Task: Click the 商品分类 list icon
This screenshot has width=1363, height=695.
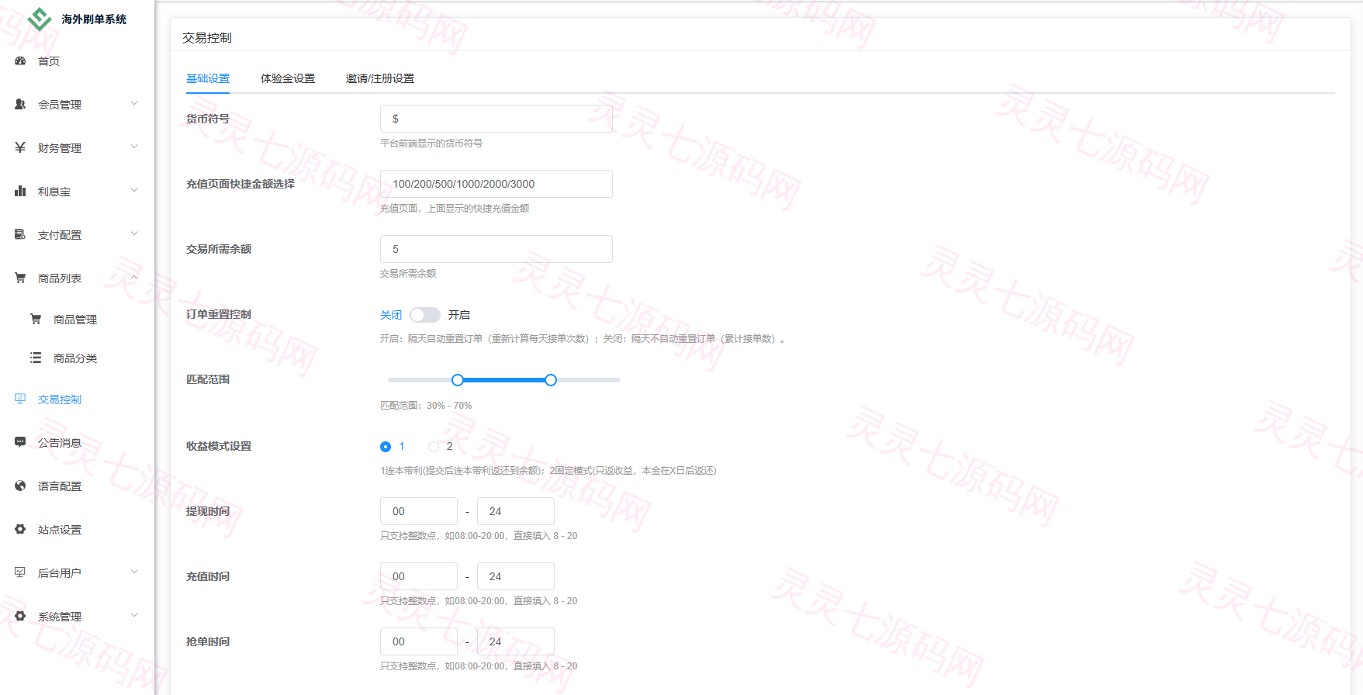Action: 36,358
